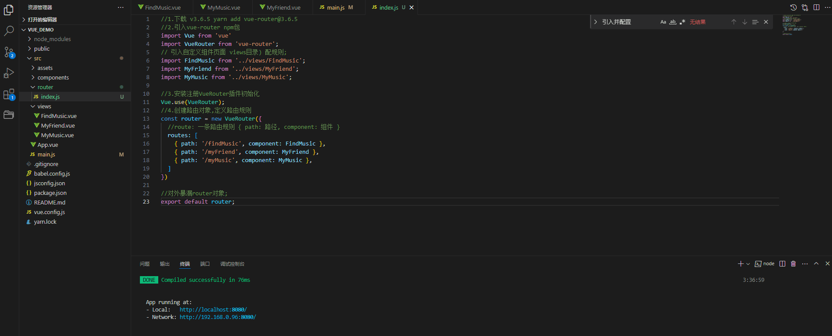The image size is (832, 336).
Task: Open the explorer panel more actions menu
Action: pyautogui.click(x=121, y=7)
